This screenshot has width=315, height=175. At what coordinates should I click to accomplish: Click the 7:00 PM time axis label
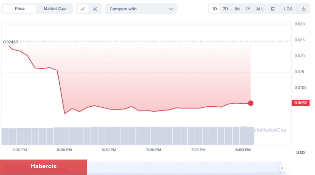(154, 150)
